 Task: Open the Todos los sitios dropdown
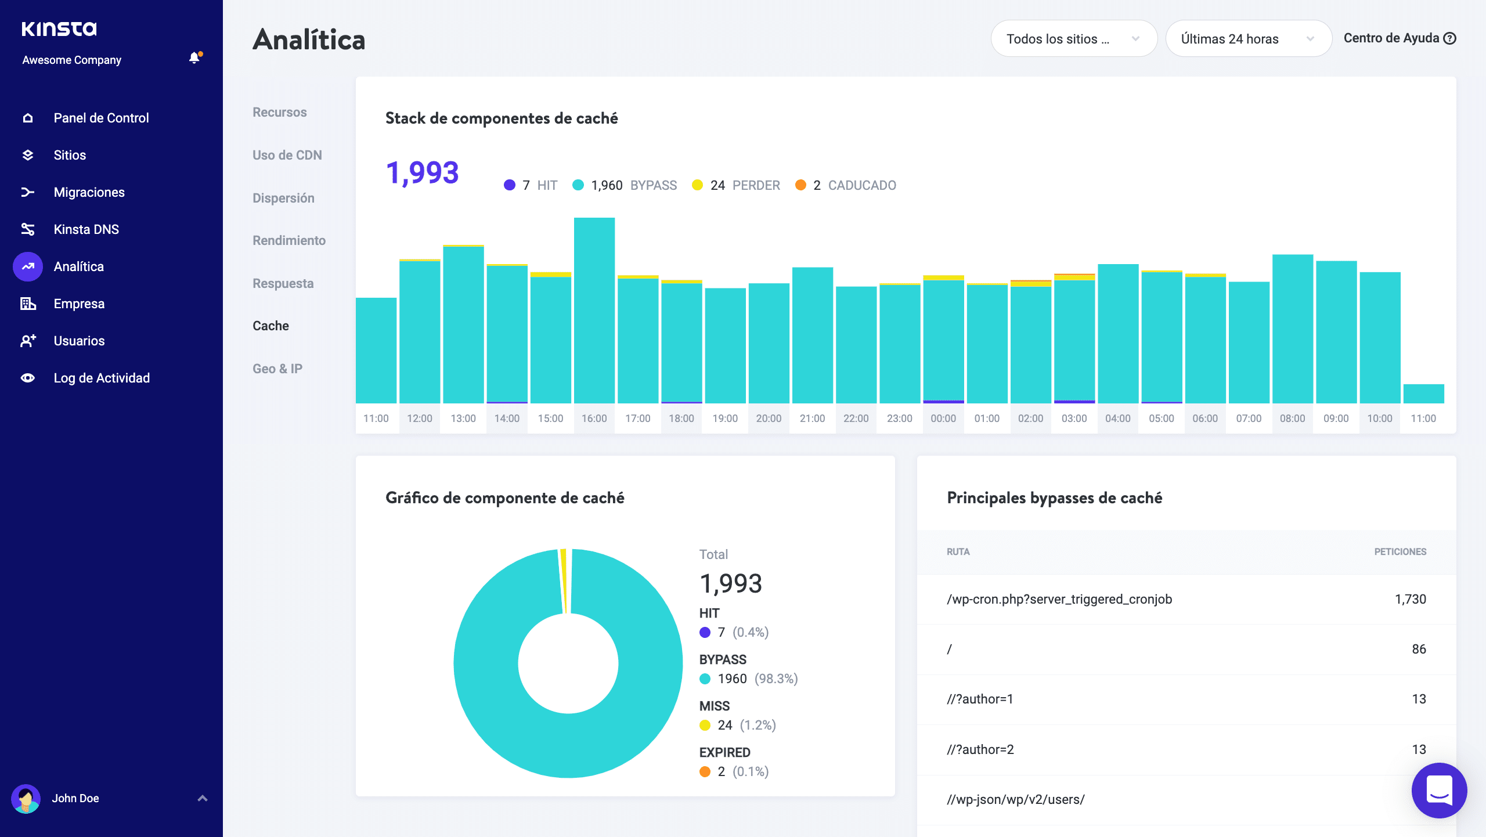(x=1073, y=39)
